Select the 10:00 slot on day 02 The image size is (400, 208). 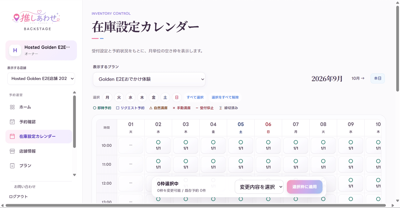coord(158,145)
